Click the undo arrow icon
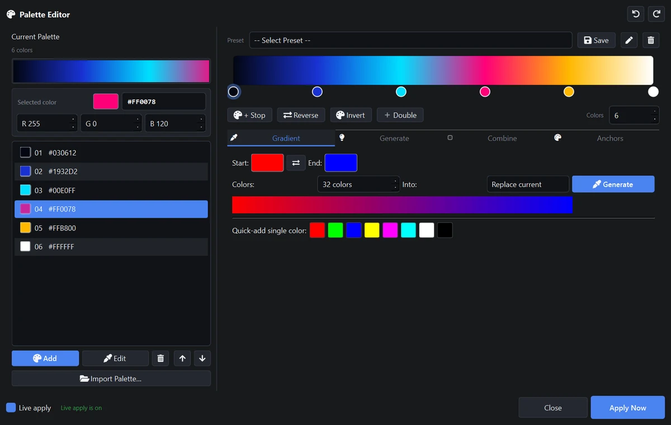 [x=636, y=14]
